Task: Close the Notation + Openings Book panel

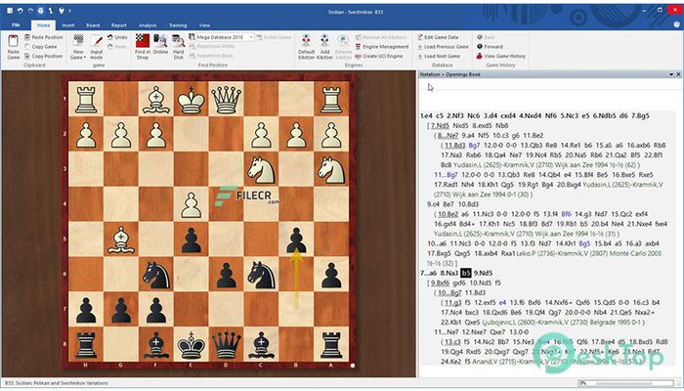Action: pos(678,74)
